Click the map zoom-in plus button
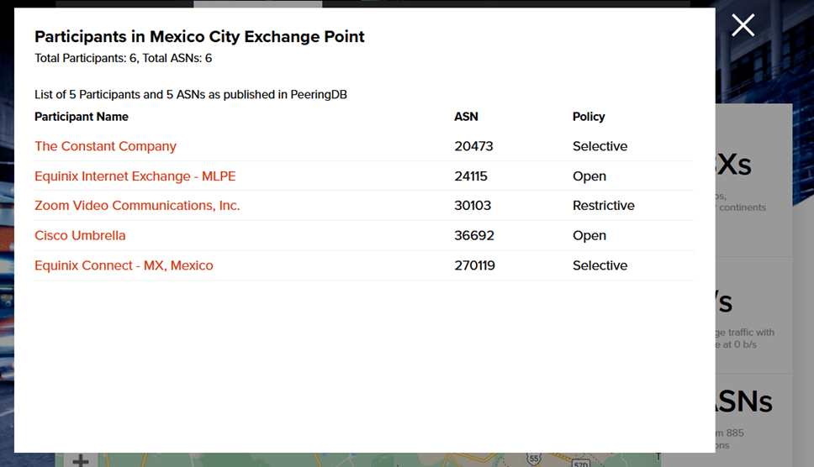This screenshot has height=467, width=814. tap(81, 460)
